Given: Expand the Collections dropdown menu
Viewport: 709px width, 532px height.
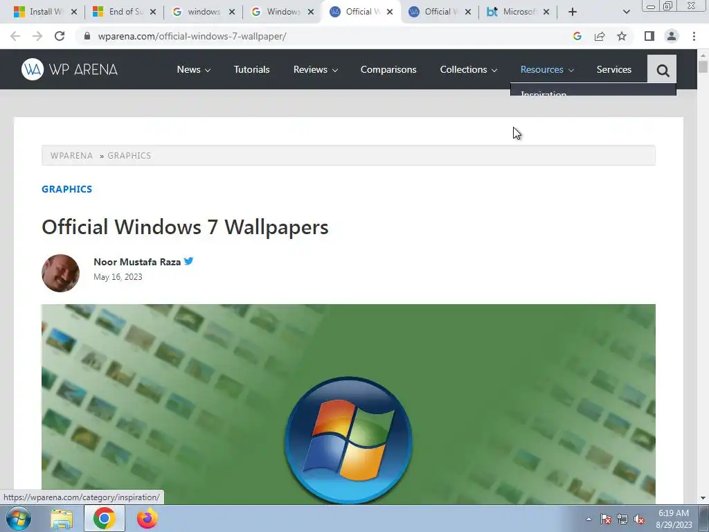Looking at the screenshot, I should [469, 69].
